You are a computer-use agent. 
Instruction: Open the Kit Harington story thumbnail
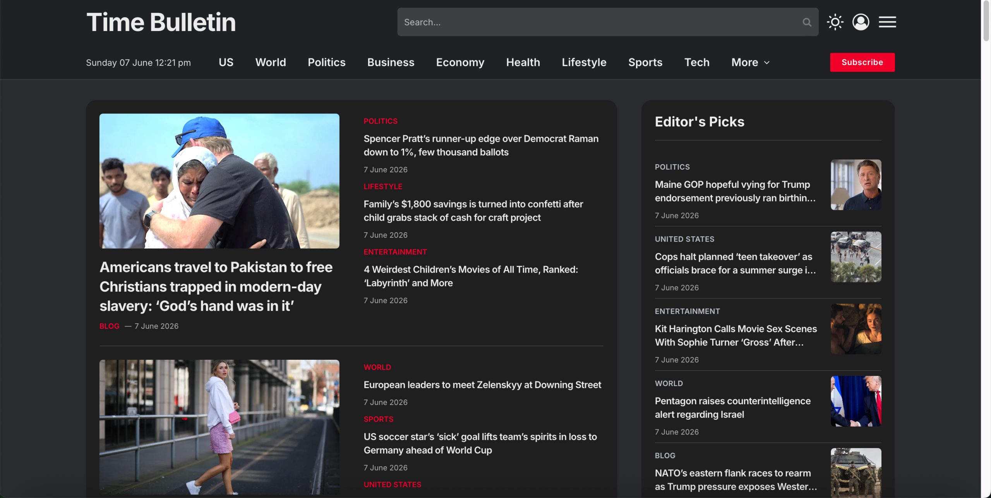pyautogui.click(x=856, y=329)
